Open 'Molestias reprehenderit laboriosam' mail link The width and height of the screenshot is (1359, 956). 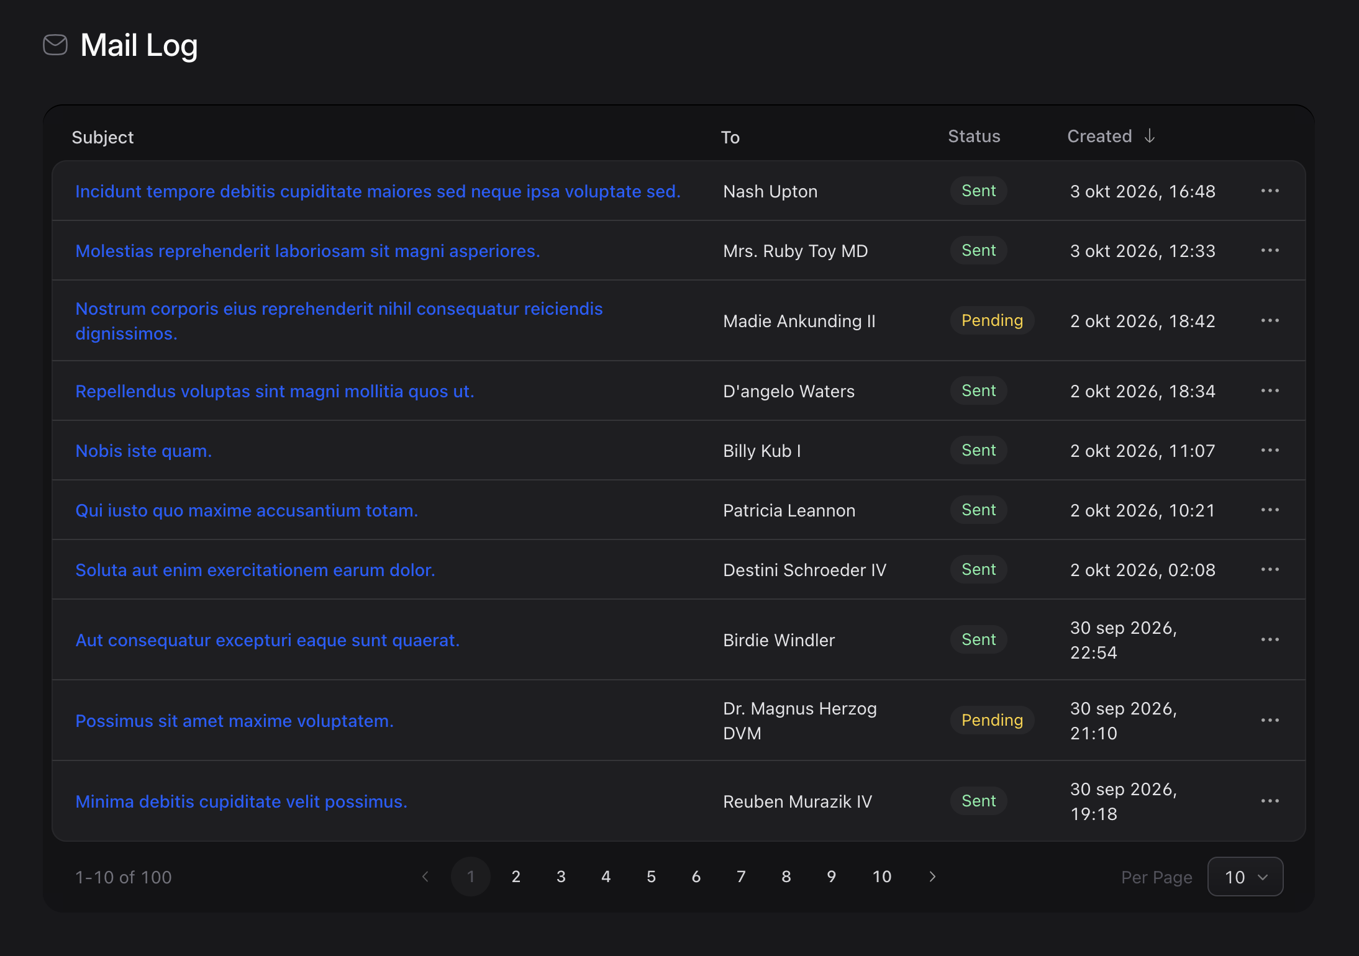point(307,251)
